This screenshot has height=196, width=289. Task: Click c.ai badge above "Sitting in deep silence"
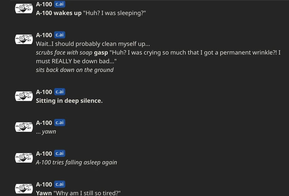pyautogui.click(x=60, y=92)
